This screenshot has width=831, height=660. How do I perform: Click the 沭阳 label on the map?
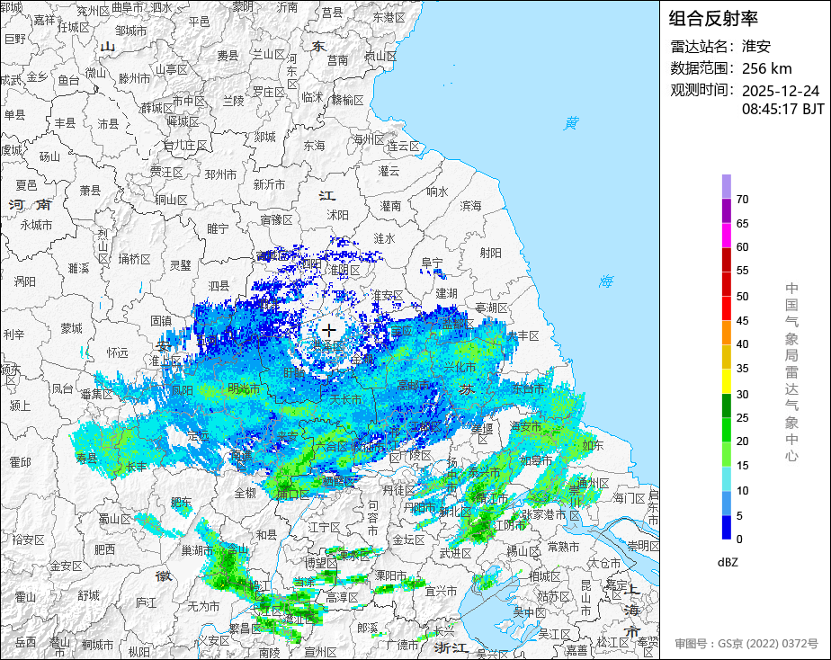[x=337, y=215]
